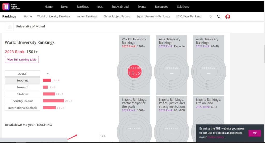Open the cookie policy link
This screenshot has height=143, width=265.
[215, 137]
